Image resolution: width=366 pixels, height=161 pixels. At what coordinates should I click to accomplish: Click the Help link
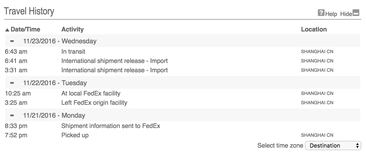point(331,14)
